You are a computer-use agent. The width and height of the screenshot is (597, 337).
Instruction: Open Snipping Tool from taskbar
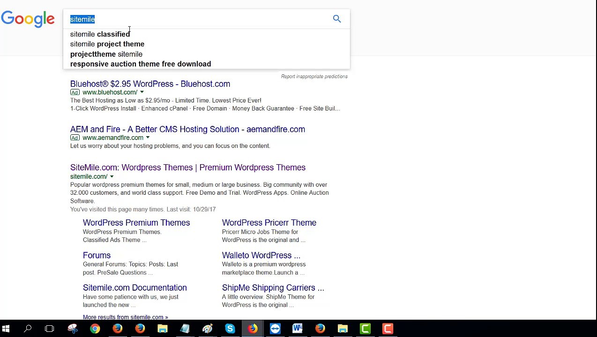[x=72, y=329]
